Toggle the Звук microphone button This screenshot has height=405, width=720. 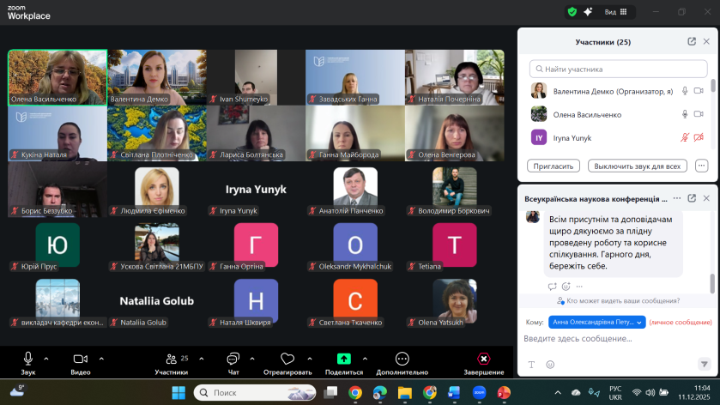[28, 363]
